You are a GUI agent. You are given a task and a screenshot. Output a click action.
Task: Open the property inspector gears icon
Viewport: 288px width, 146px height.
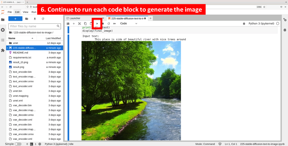tap(285, 20)
